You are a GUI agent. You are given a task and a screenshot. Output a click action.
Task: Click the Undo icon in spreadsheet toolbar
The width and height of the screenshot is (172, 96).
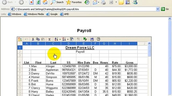point(26,39)
